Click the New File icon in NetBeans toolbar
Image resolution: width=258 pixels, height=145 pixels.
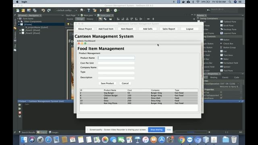[18, 10]
